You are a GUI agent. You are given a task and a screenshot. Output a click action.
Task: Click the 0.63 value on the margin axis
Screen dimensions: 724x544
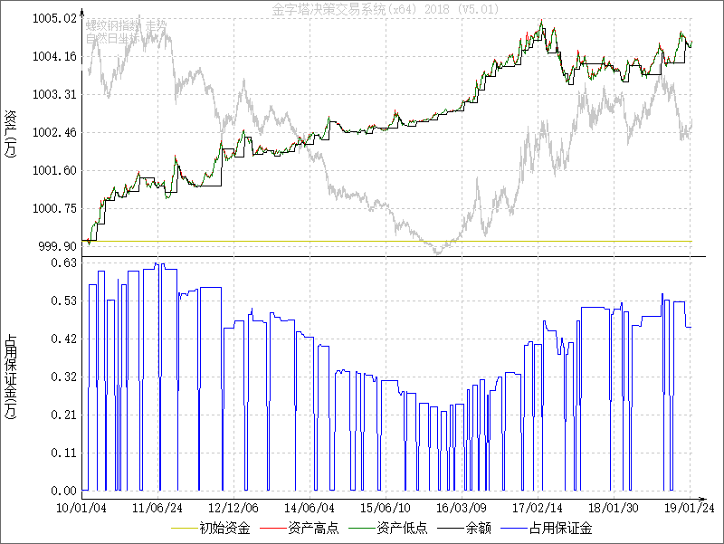point(62,262)
